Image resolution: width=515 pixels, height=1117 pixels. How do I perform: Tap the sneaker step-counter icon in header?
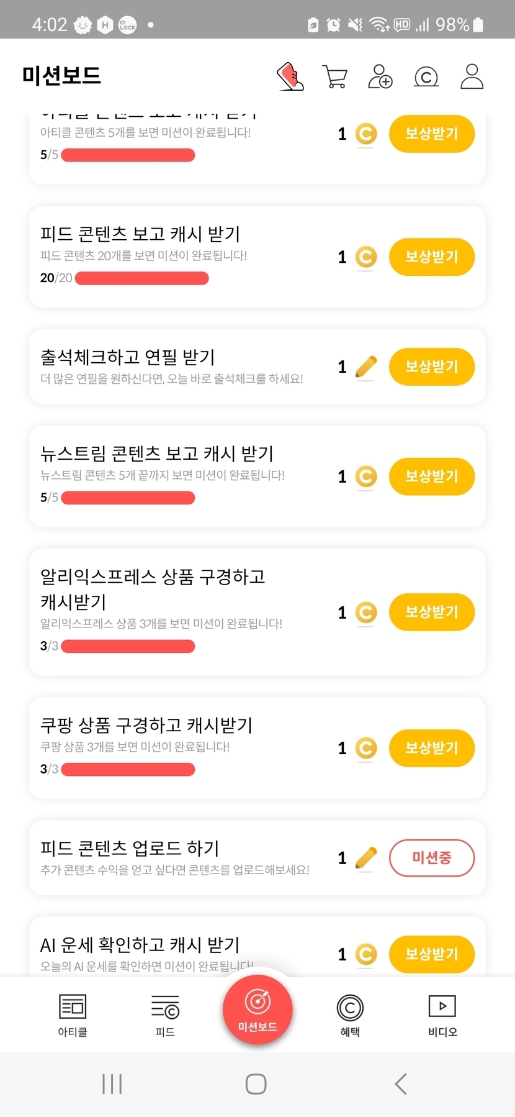point(290,76)
